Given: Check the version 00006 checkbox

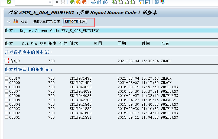Looking at the screenshot, I should click(x=6, y=95).
